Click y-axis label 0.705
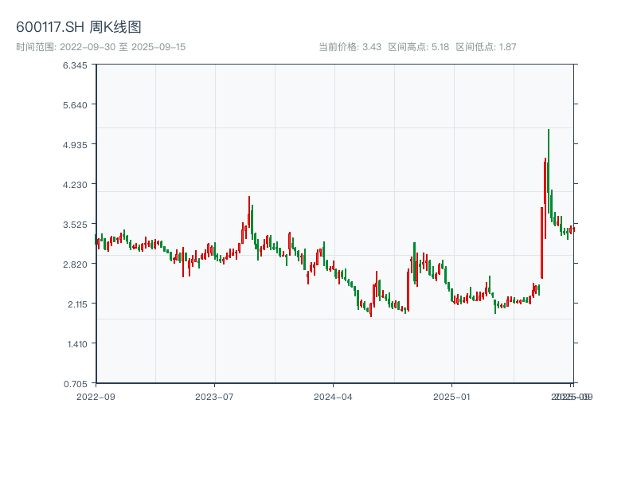Screen dimensions: 637x478 [x=75, y=384]
